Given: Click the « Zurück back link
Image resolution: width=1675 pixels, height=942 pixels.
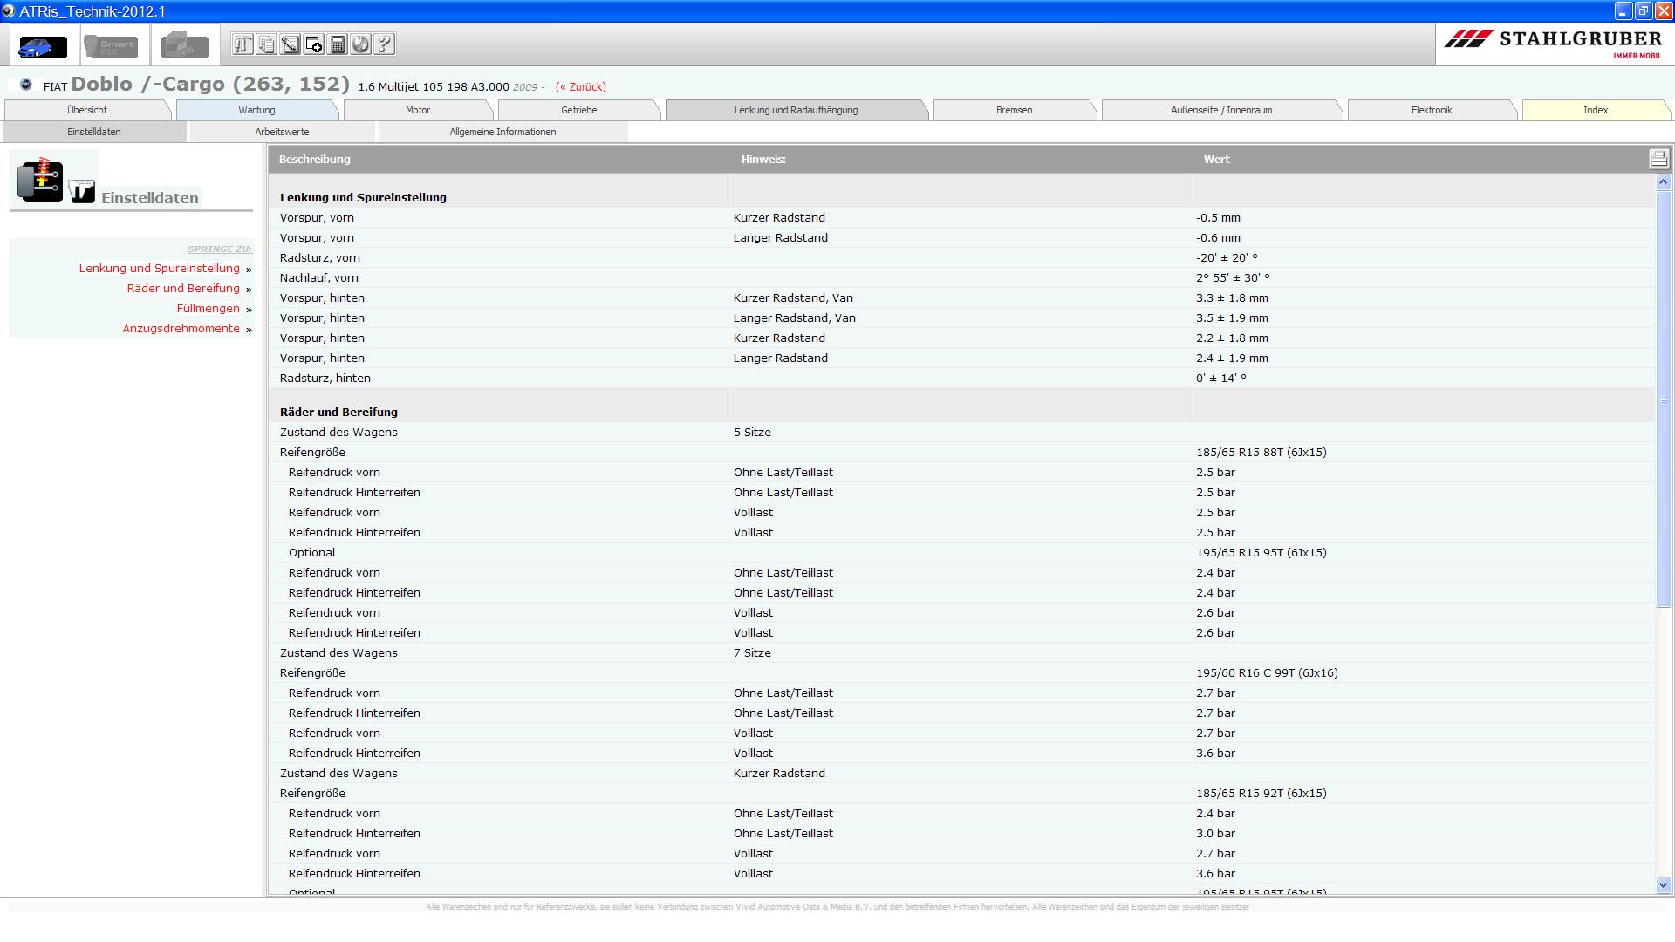Looking at the screenshot, I should pos(580,87).
